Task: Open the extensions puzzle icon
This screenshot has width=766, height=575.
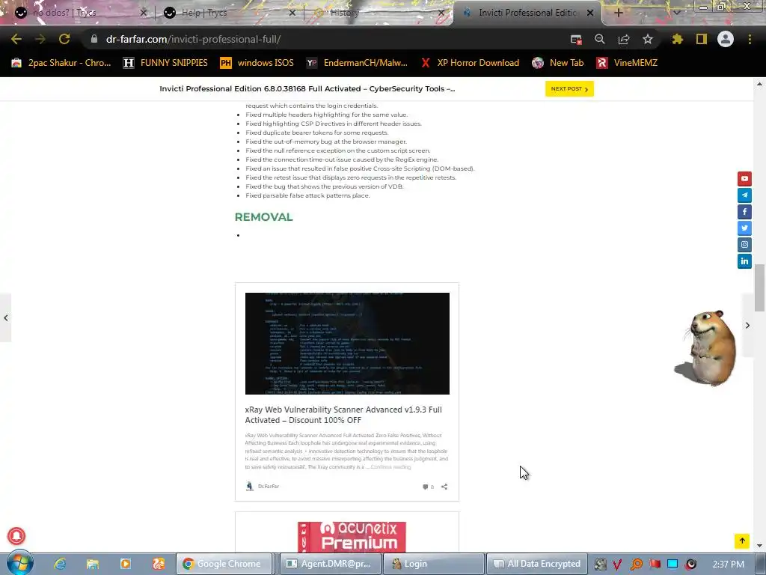Action: [677, 39]
